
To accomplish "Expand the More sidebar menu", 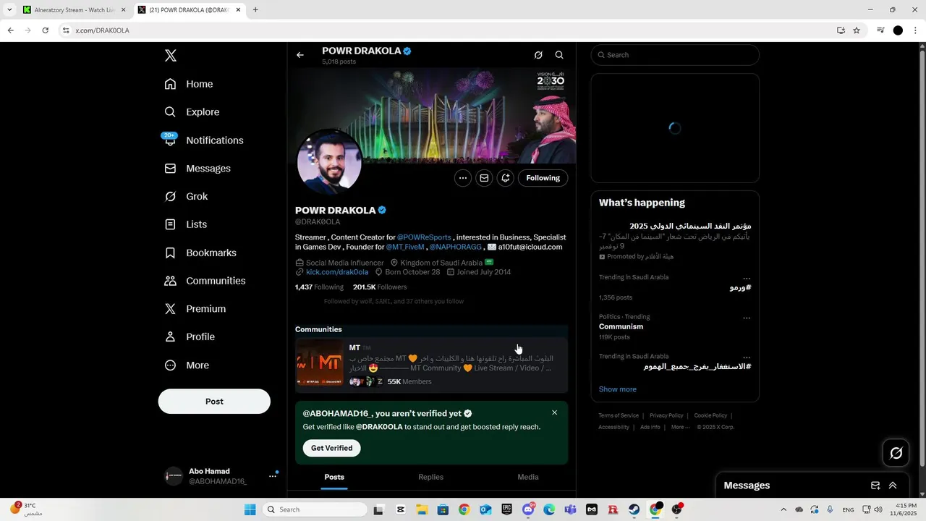I will click(x=187, y=365).
